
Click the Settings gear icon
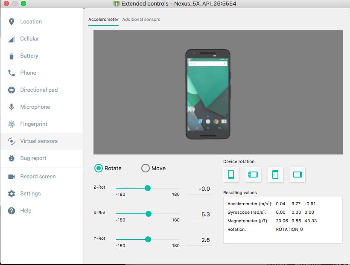pos(12,194)
